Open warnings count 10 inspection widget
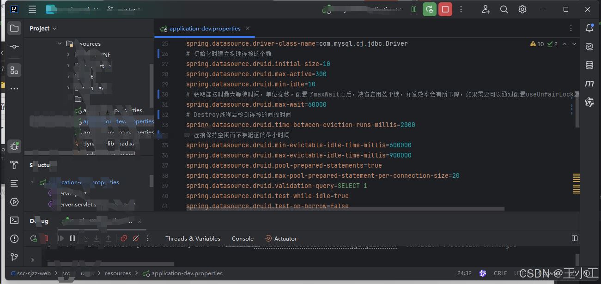This screenshot has height=284, width=601. coord(537,44)
